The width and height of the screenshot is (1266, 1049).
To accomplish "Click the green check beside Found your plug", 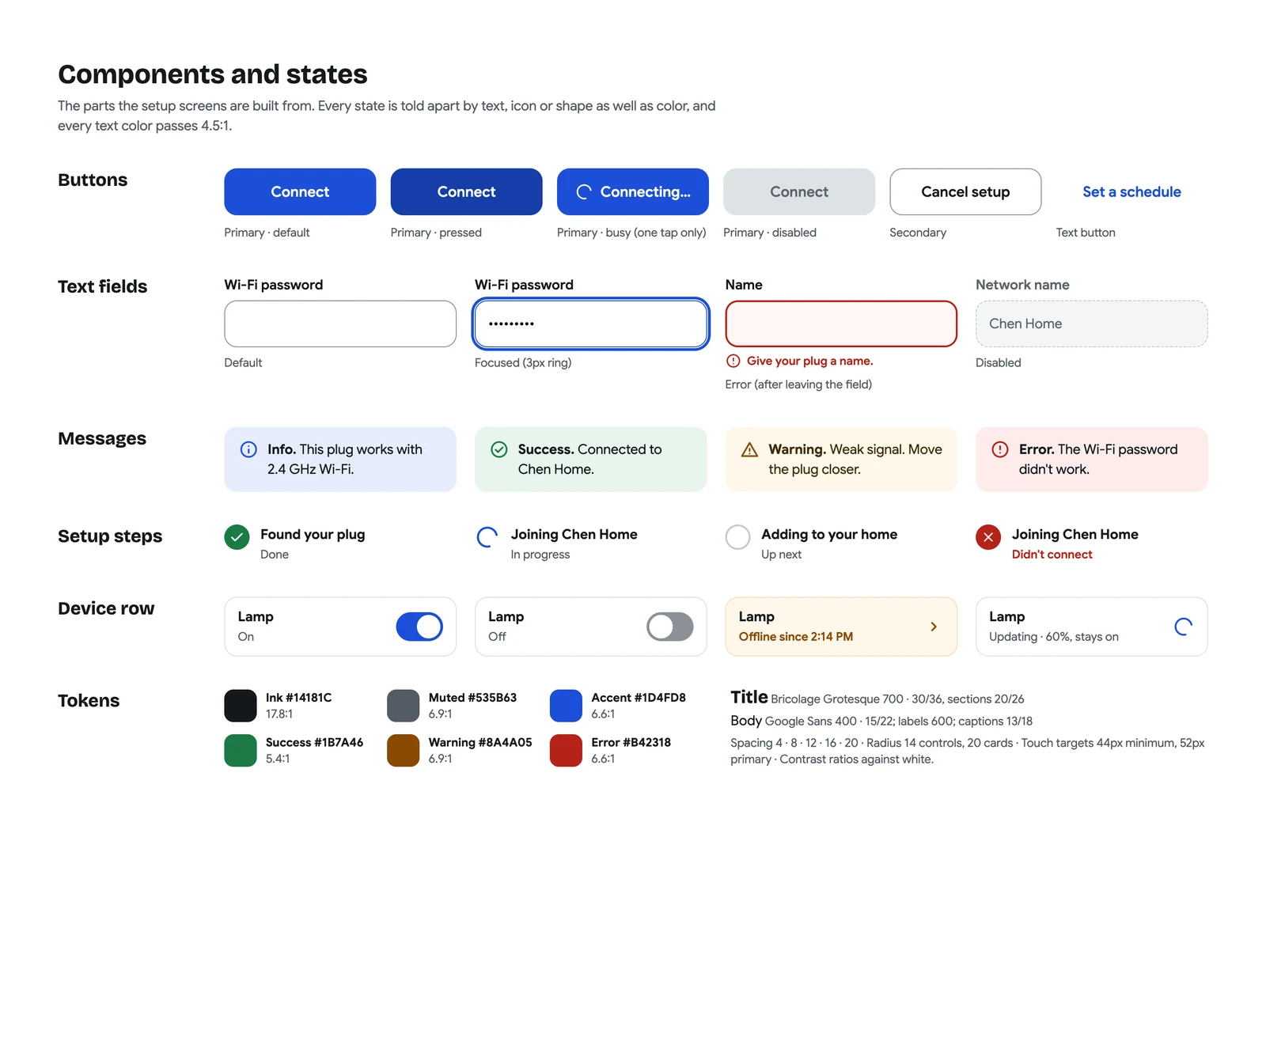I will coord(237,537).
